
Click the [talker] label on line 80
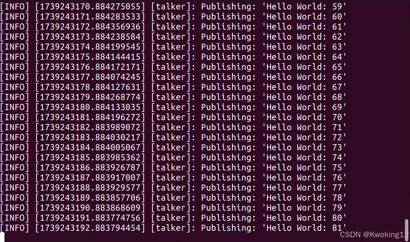coord(170,218)
